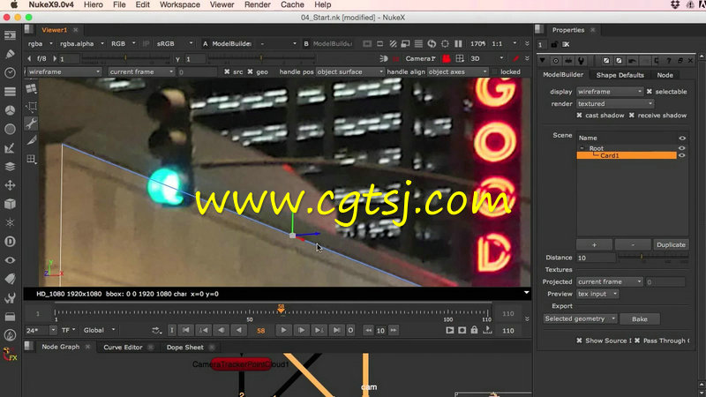The height and width of the screenshot is (397, 706).
Task: Click the Bake button
Action: [639, 318]
